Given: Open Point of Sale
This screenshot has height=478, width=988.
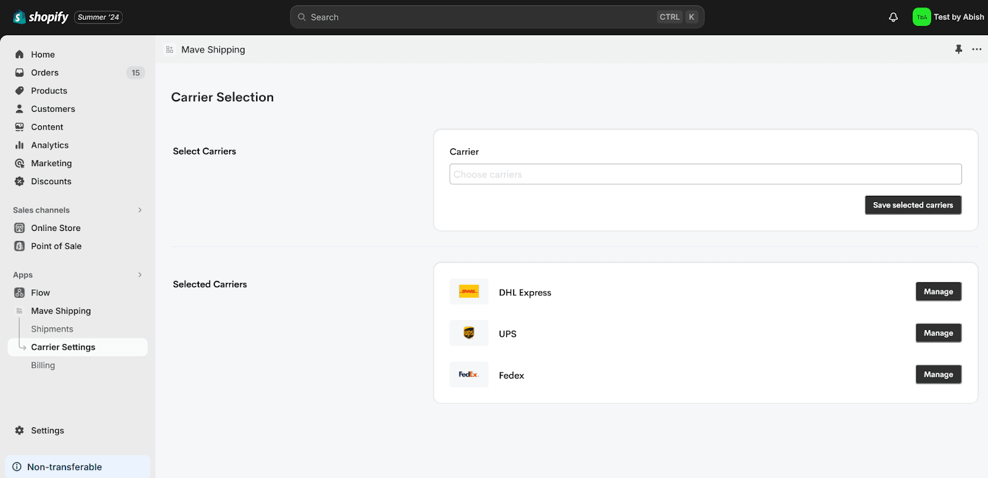Looking at the screenshot, I should (57, 246).
